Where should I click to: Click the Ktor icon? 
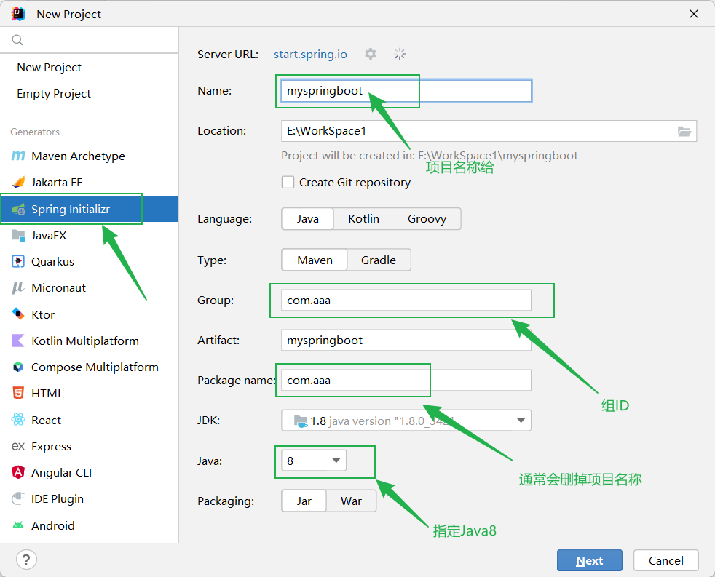coord(18,314)
